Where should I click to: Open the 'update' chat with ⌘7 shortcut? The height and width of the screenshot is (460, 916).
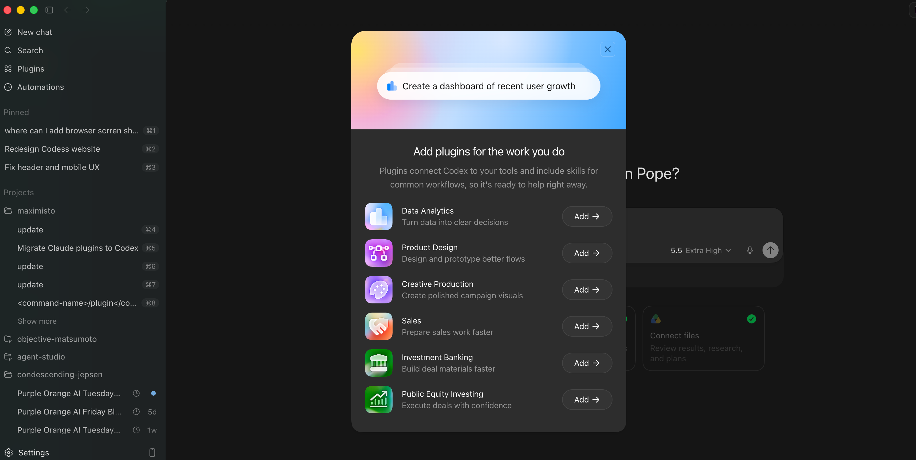[x=81, y=285]
